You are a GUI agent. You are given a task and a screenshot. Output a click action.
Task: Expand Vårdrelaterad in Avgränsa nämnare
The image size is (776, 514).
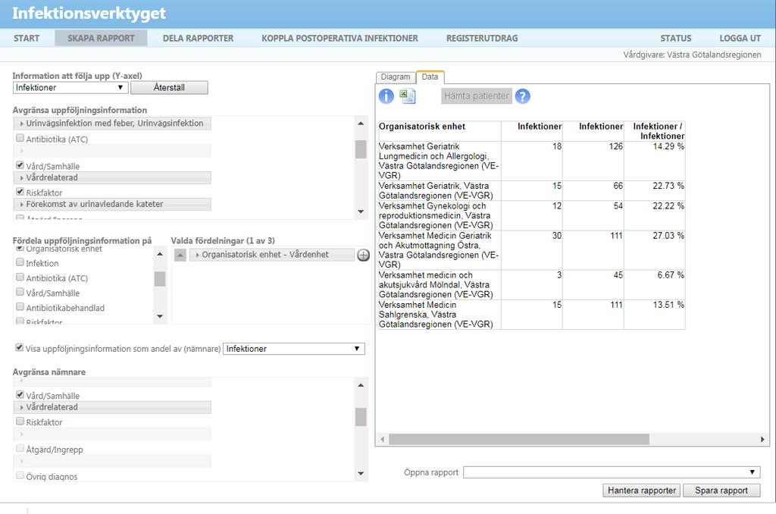[x=113, y=407]
